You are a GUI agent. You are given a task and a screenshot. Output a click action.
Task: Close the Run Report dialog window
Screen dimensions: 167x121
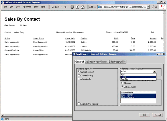[x=164, y=54]
